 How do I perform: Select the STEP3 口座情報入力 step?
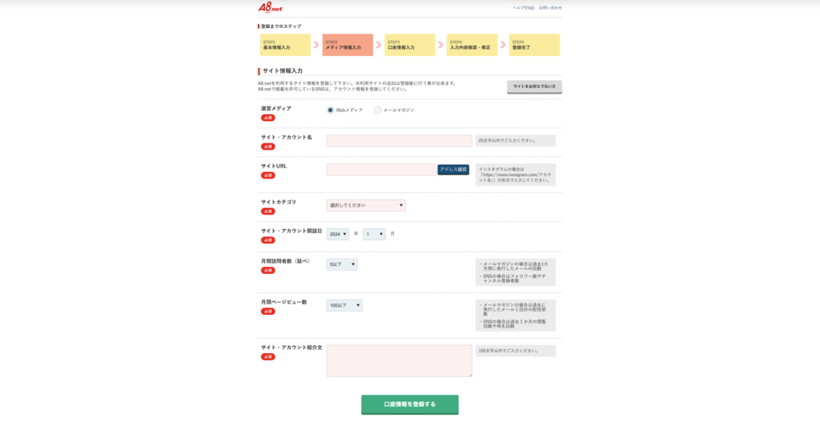pyautogui.click(x=409, y=45)
